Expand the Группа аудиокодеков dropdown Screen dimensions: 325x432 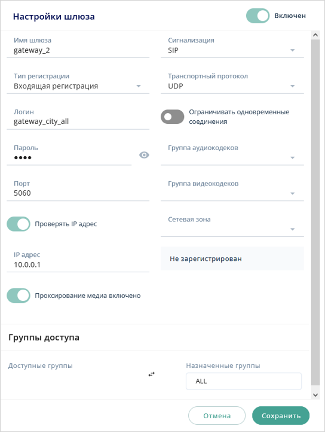click(x=232, y=154)
